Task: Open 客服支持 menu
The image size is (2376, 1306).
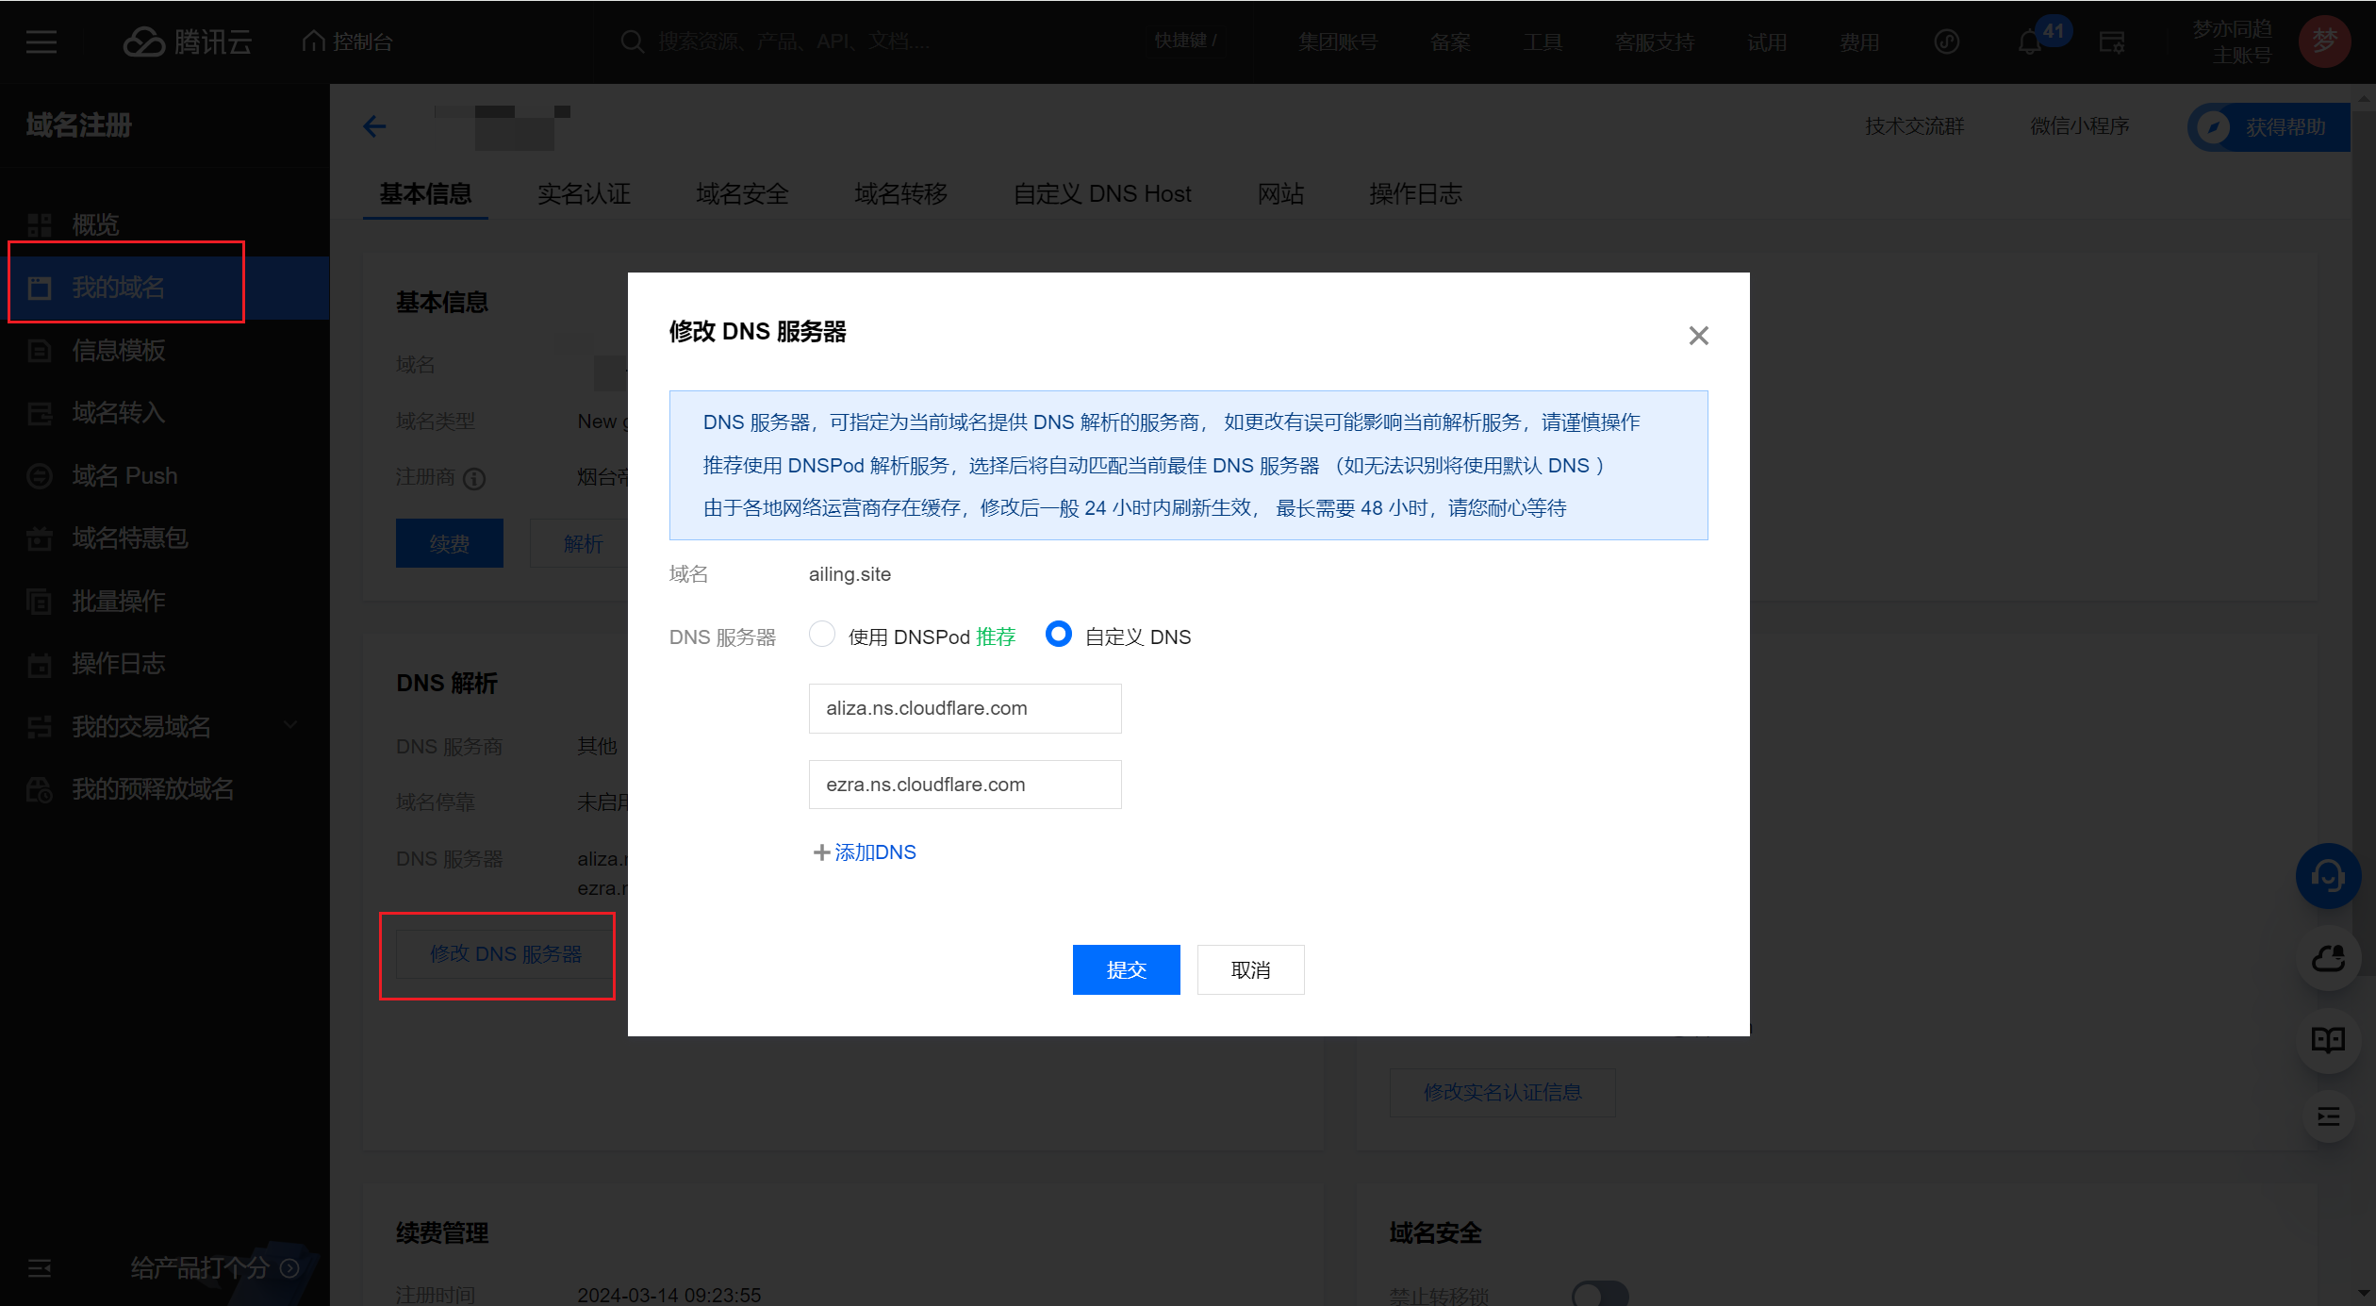Action: (1655, 42)
